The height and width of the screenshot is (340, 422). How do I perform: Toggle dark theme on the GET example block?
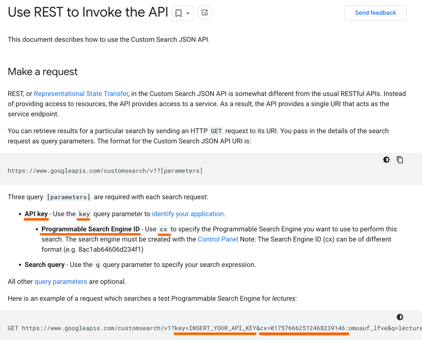click(400, 317)
